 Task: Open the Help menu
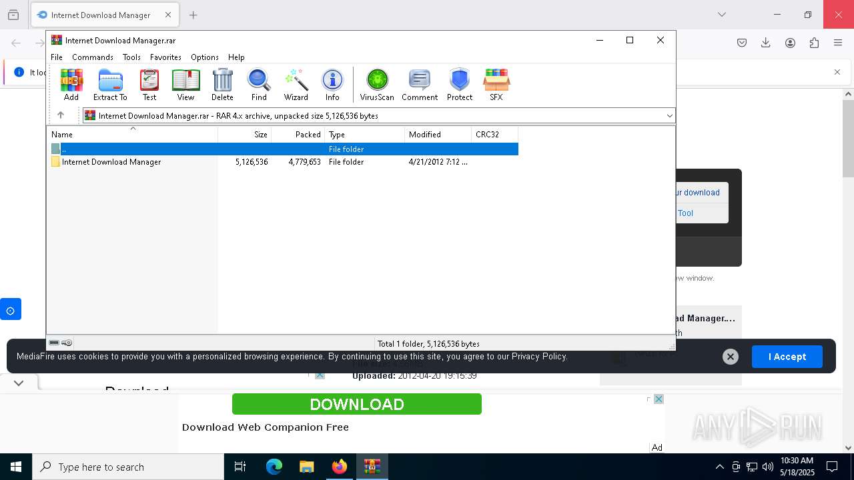coord(236,57)
